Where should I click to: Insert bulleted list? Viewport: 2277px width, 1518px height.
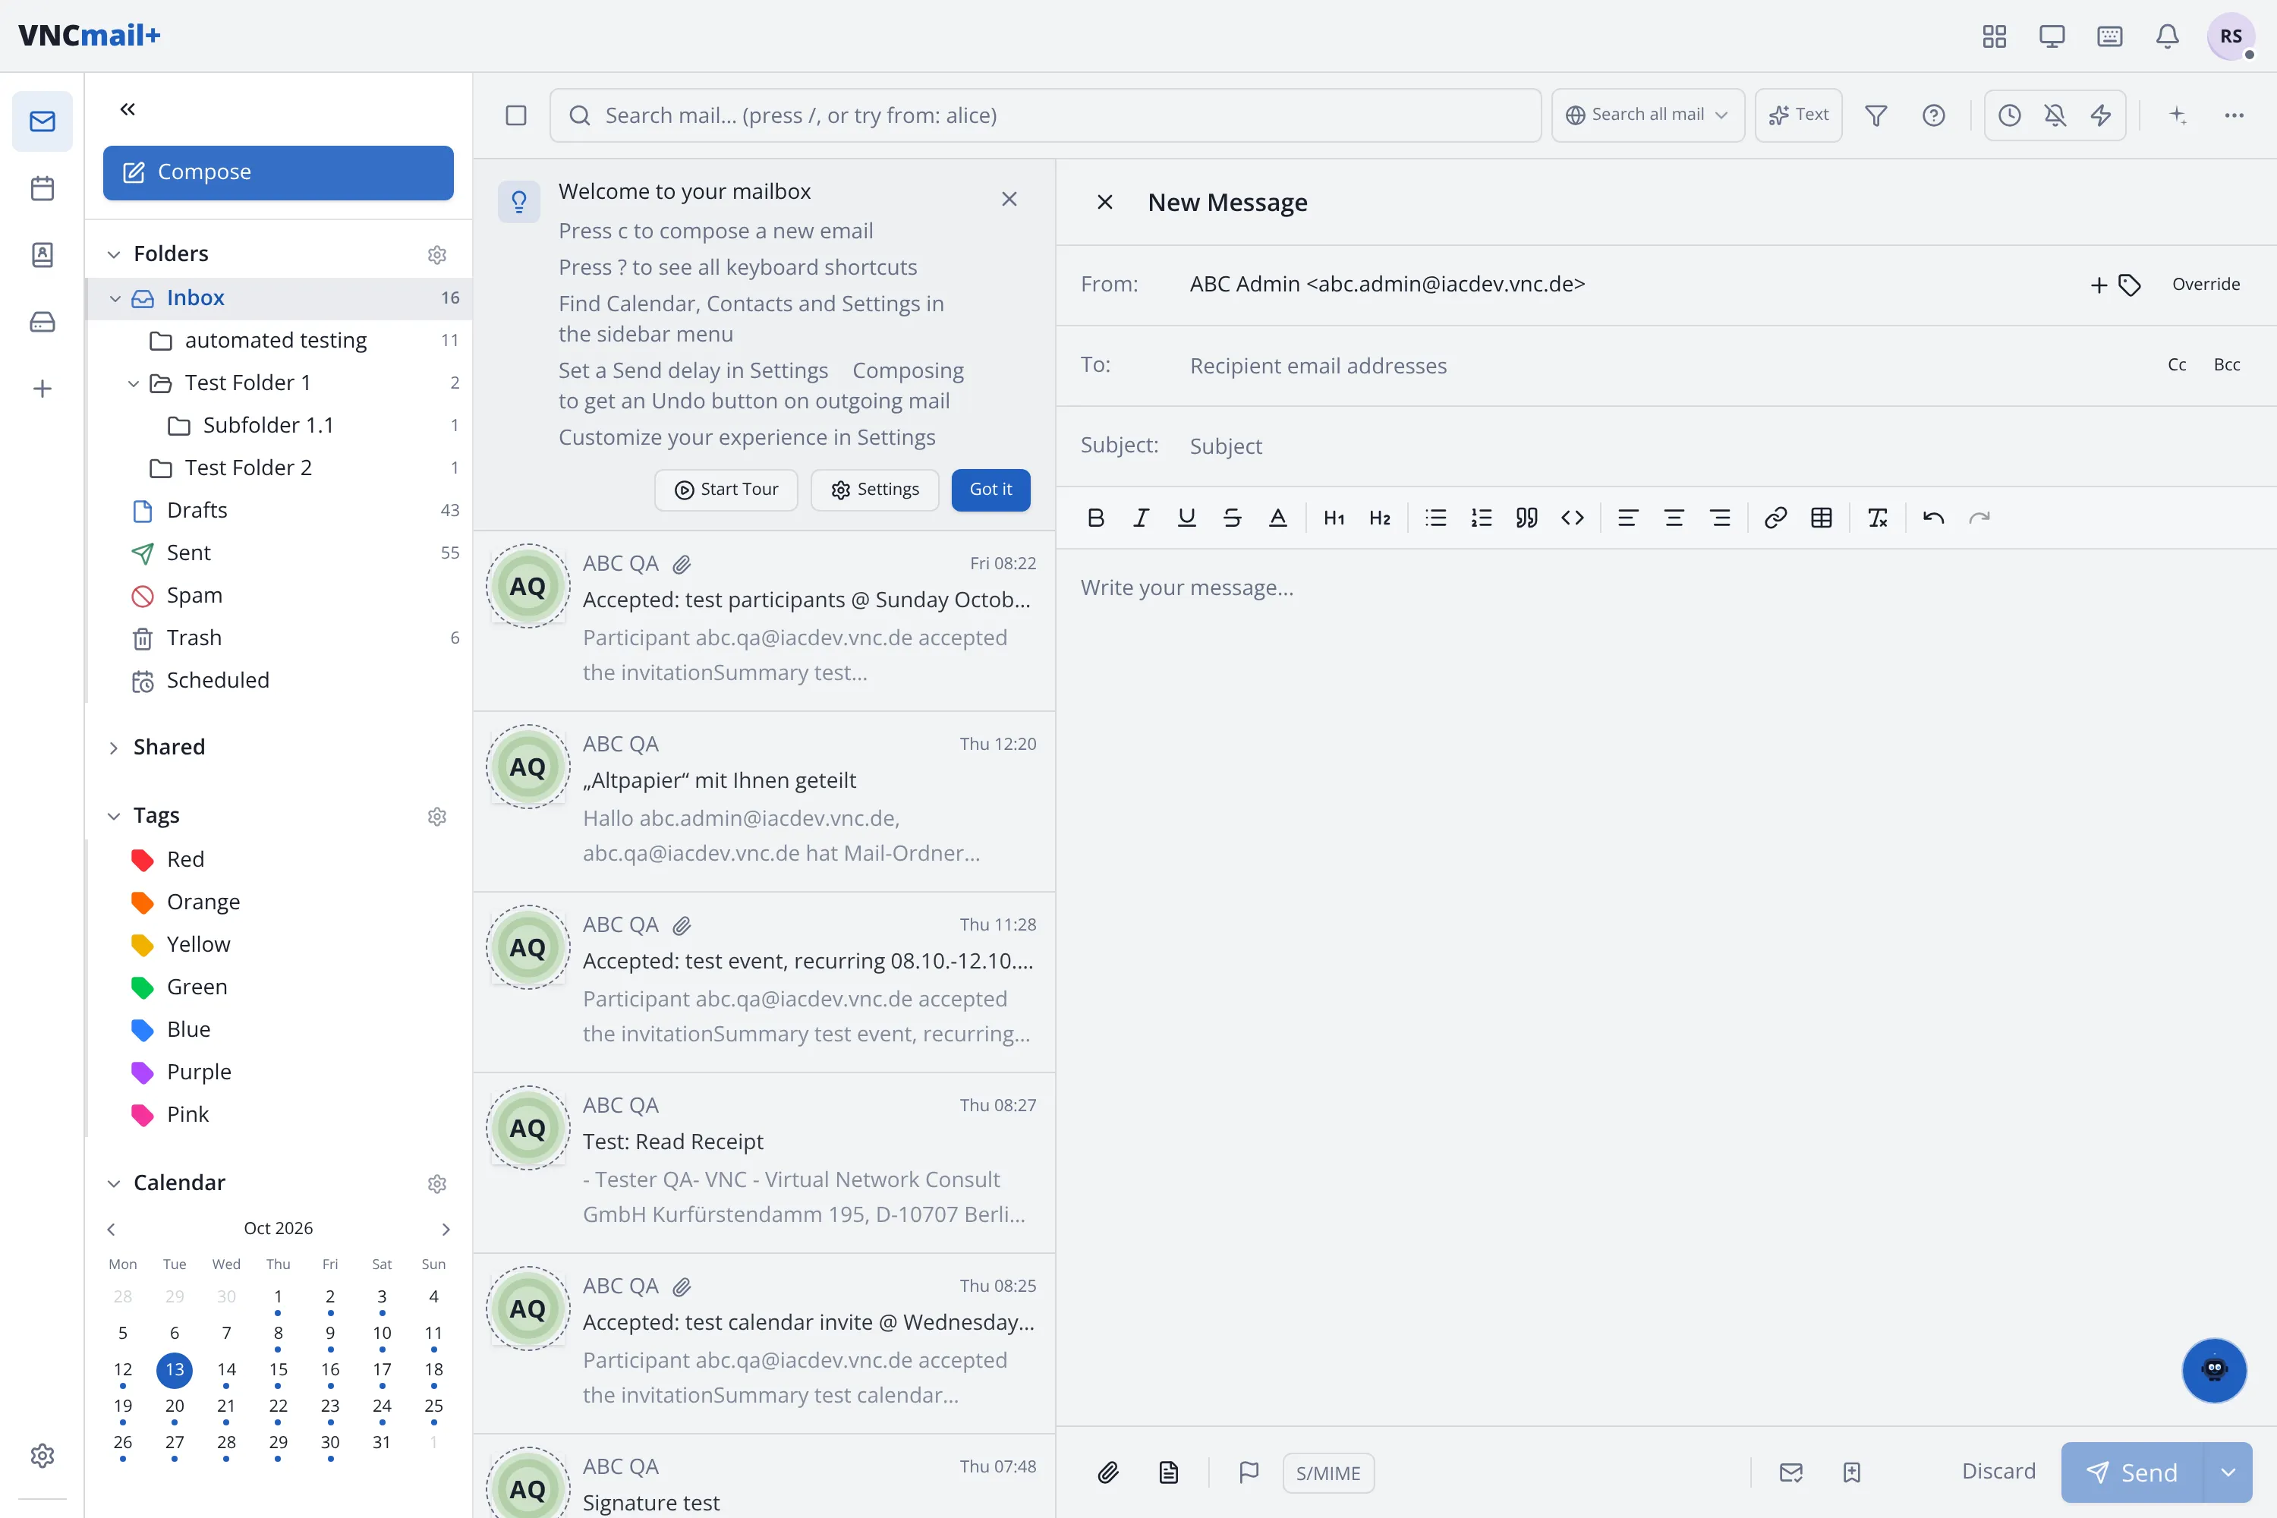click(x=1436, y=518)
